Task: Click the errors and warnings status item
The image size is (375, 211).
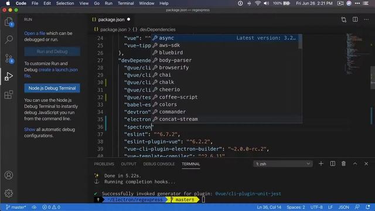Action: (51, 207)
